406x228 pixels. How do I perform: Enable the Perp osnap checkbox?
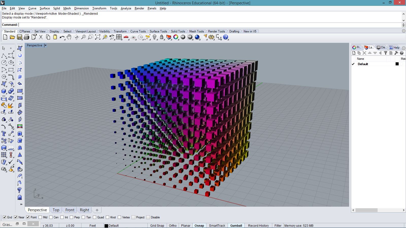coord(72,217)
